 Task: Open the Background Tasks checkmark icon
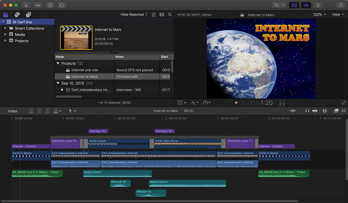[50, 5]
